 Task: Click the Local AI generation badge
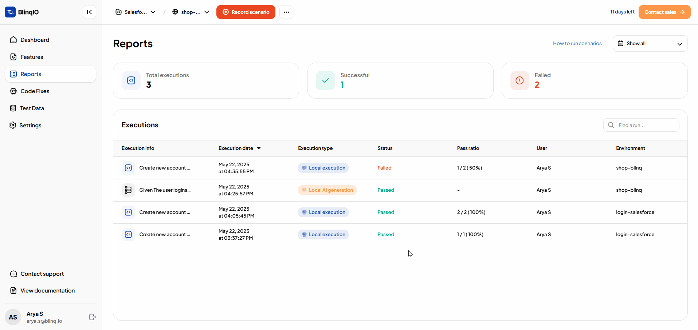[x=327, y=190]
